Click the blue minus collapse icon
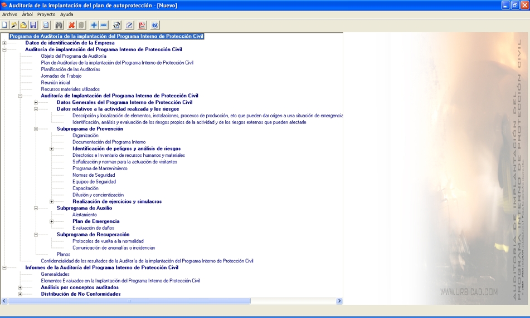Screen dimensions: 530x318 coord(104,25)
